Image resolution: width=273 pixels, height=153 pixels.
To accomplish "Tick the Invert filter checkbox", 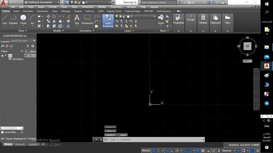I will coord(2,132).
